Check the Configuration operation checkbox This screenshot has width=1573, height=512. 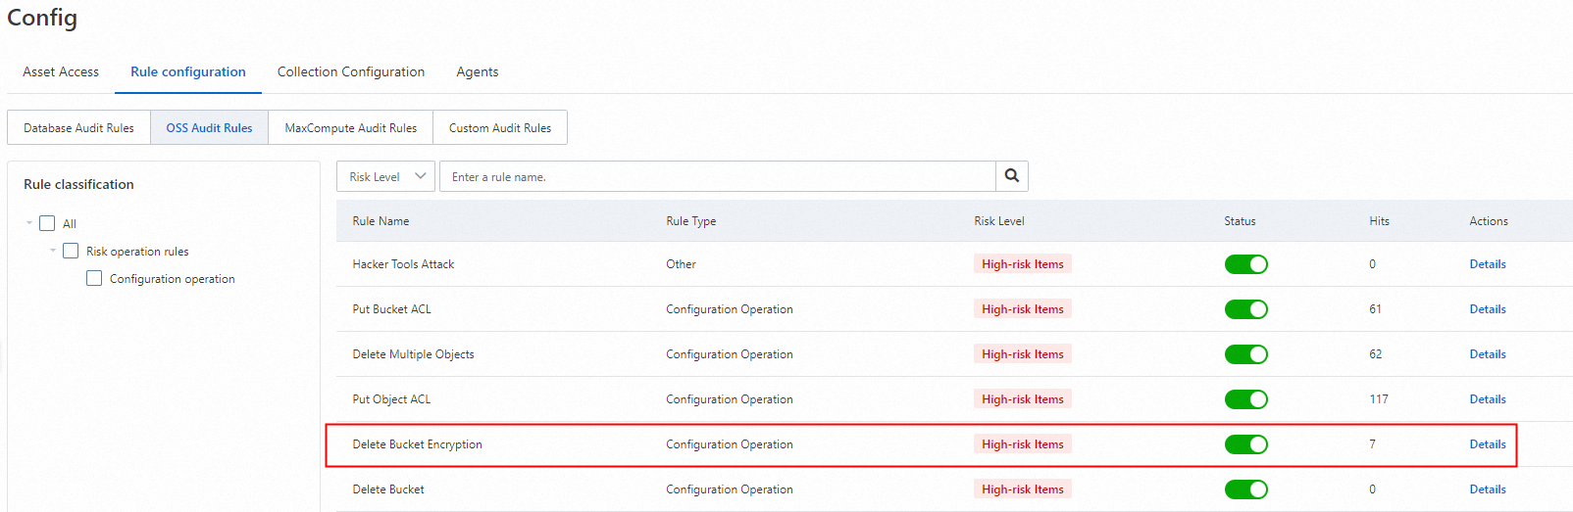pos(94,278)
